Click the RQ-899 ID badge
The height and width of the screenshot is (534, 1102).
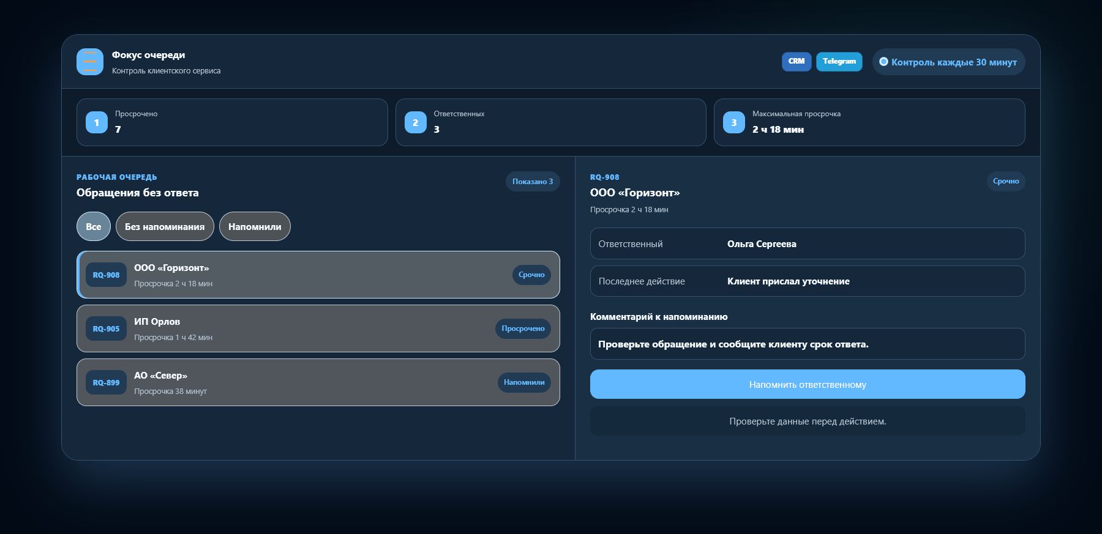click(106, 382)
